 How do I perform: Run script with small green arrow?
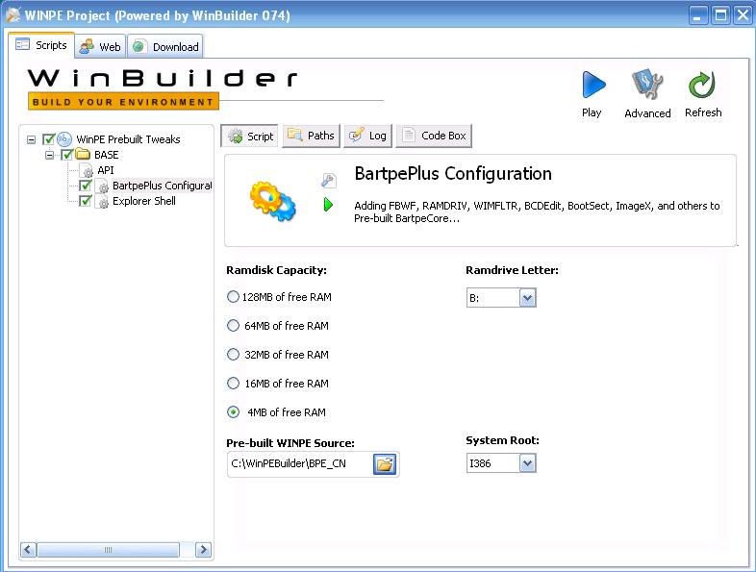[328, 205]
